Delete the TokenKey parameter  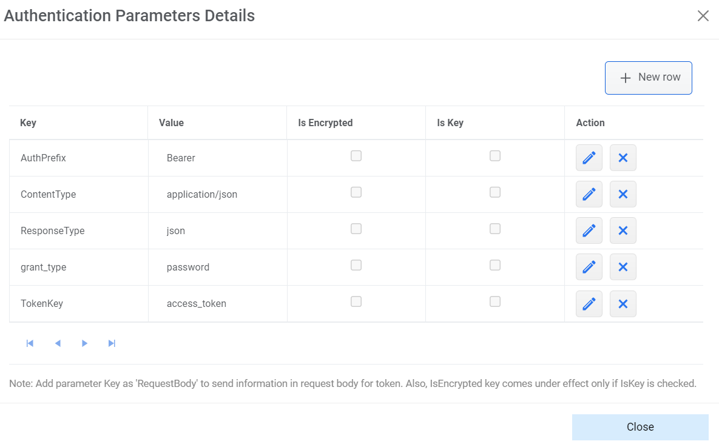coord(623,303)
